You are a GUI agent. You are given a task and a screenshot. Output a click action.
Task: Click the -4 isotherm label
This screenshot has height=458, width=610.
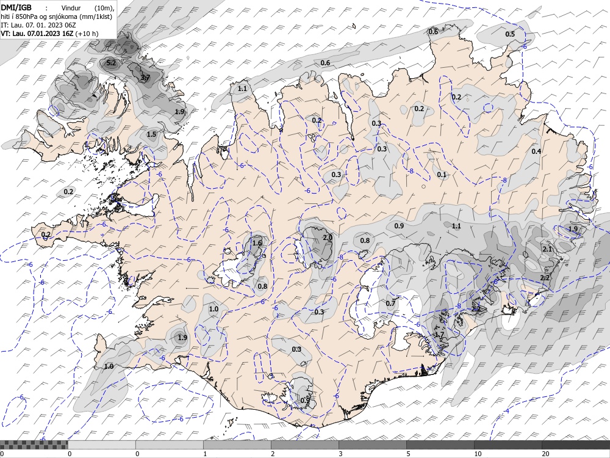tap(506, 411)
